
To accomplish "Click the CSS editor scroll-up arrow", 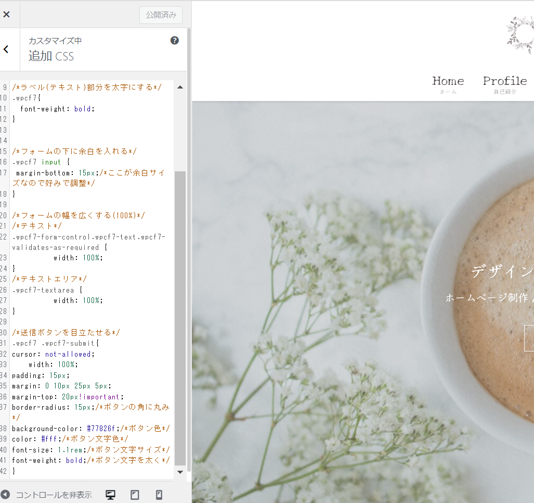I will (179, 87).
